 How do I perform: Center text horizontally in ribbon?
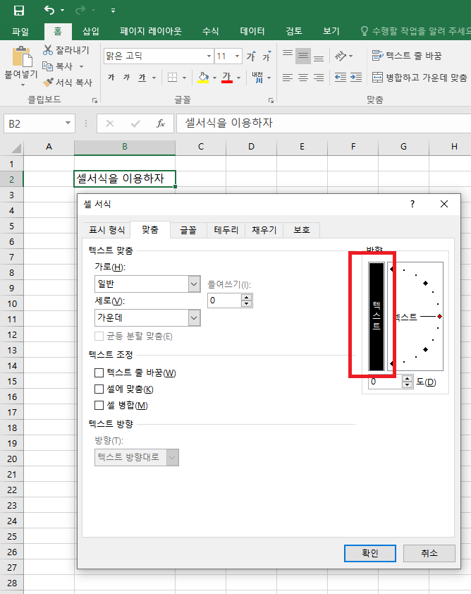303,78
